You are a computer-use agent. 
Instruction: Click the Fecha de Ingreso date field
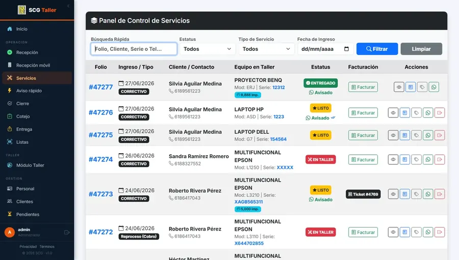(325, 49)
